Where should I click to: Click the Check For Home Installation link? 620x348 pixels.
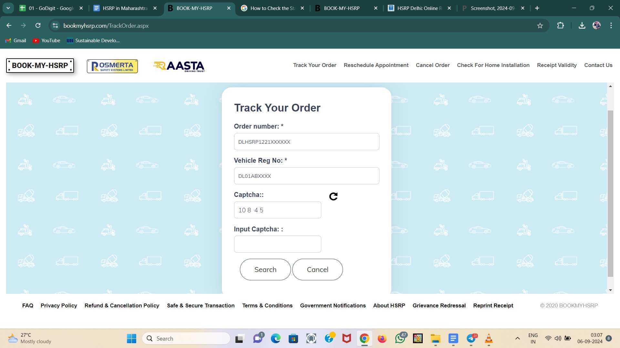click(493, 65)
